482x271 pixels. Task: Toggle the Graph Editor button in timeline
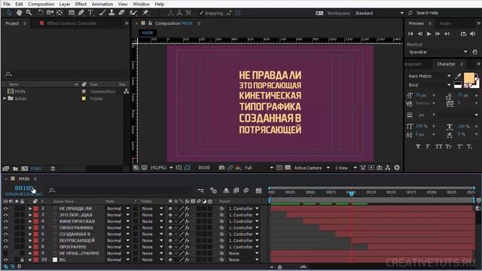tap(258, 190)
